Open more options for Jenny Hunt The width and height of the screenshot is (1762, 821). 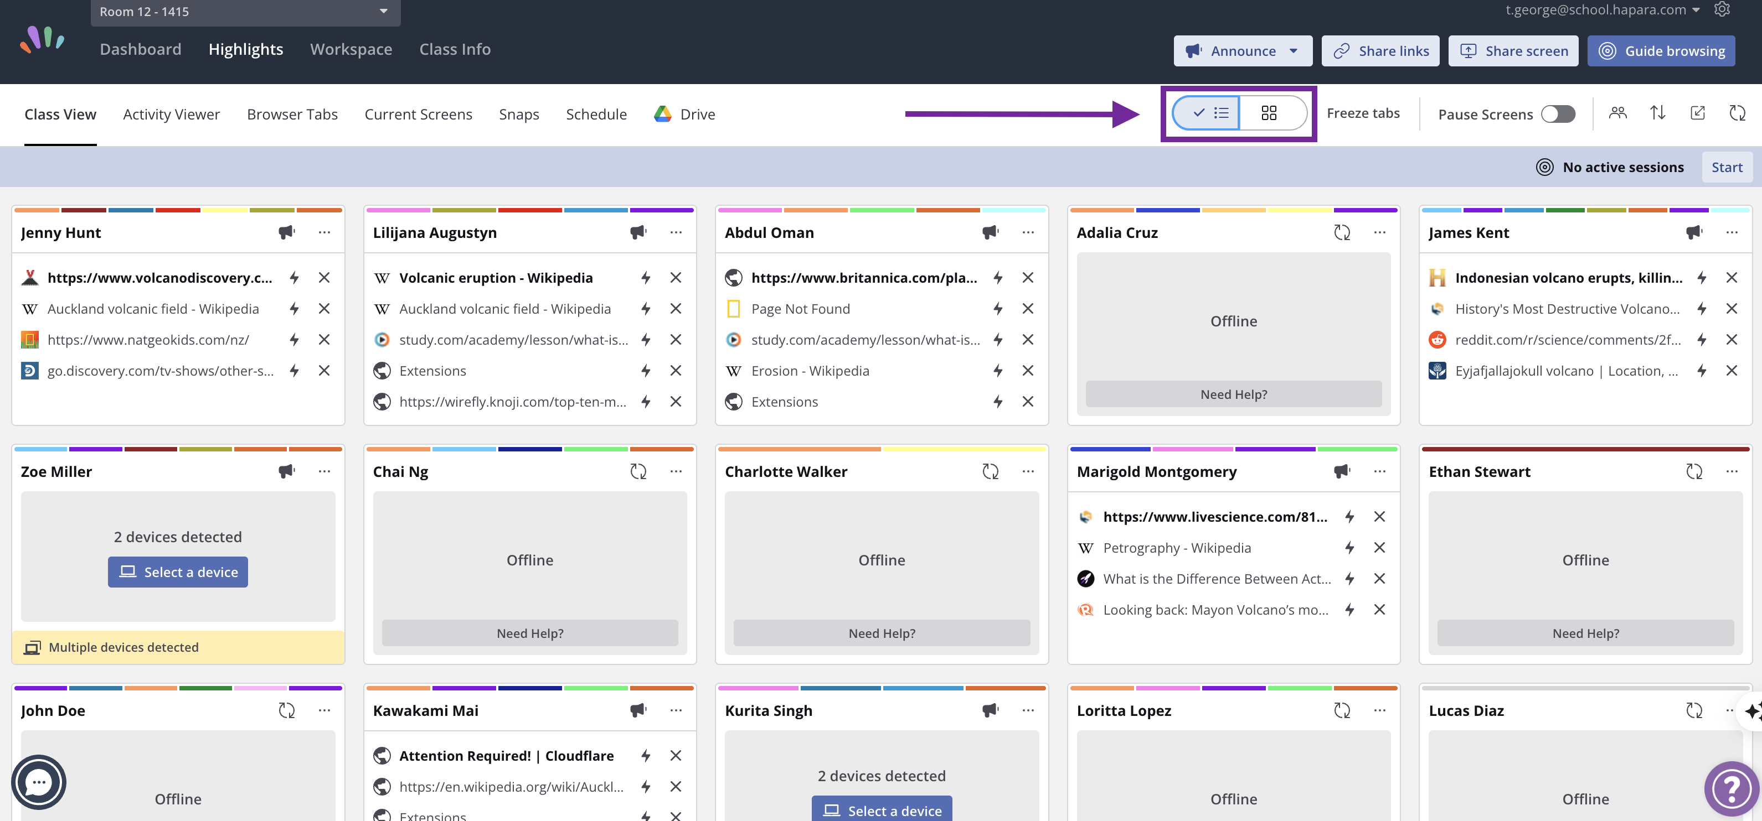point(324,232)
